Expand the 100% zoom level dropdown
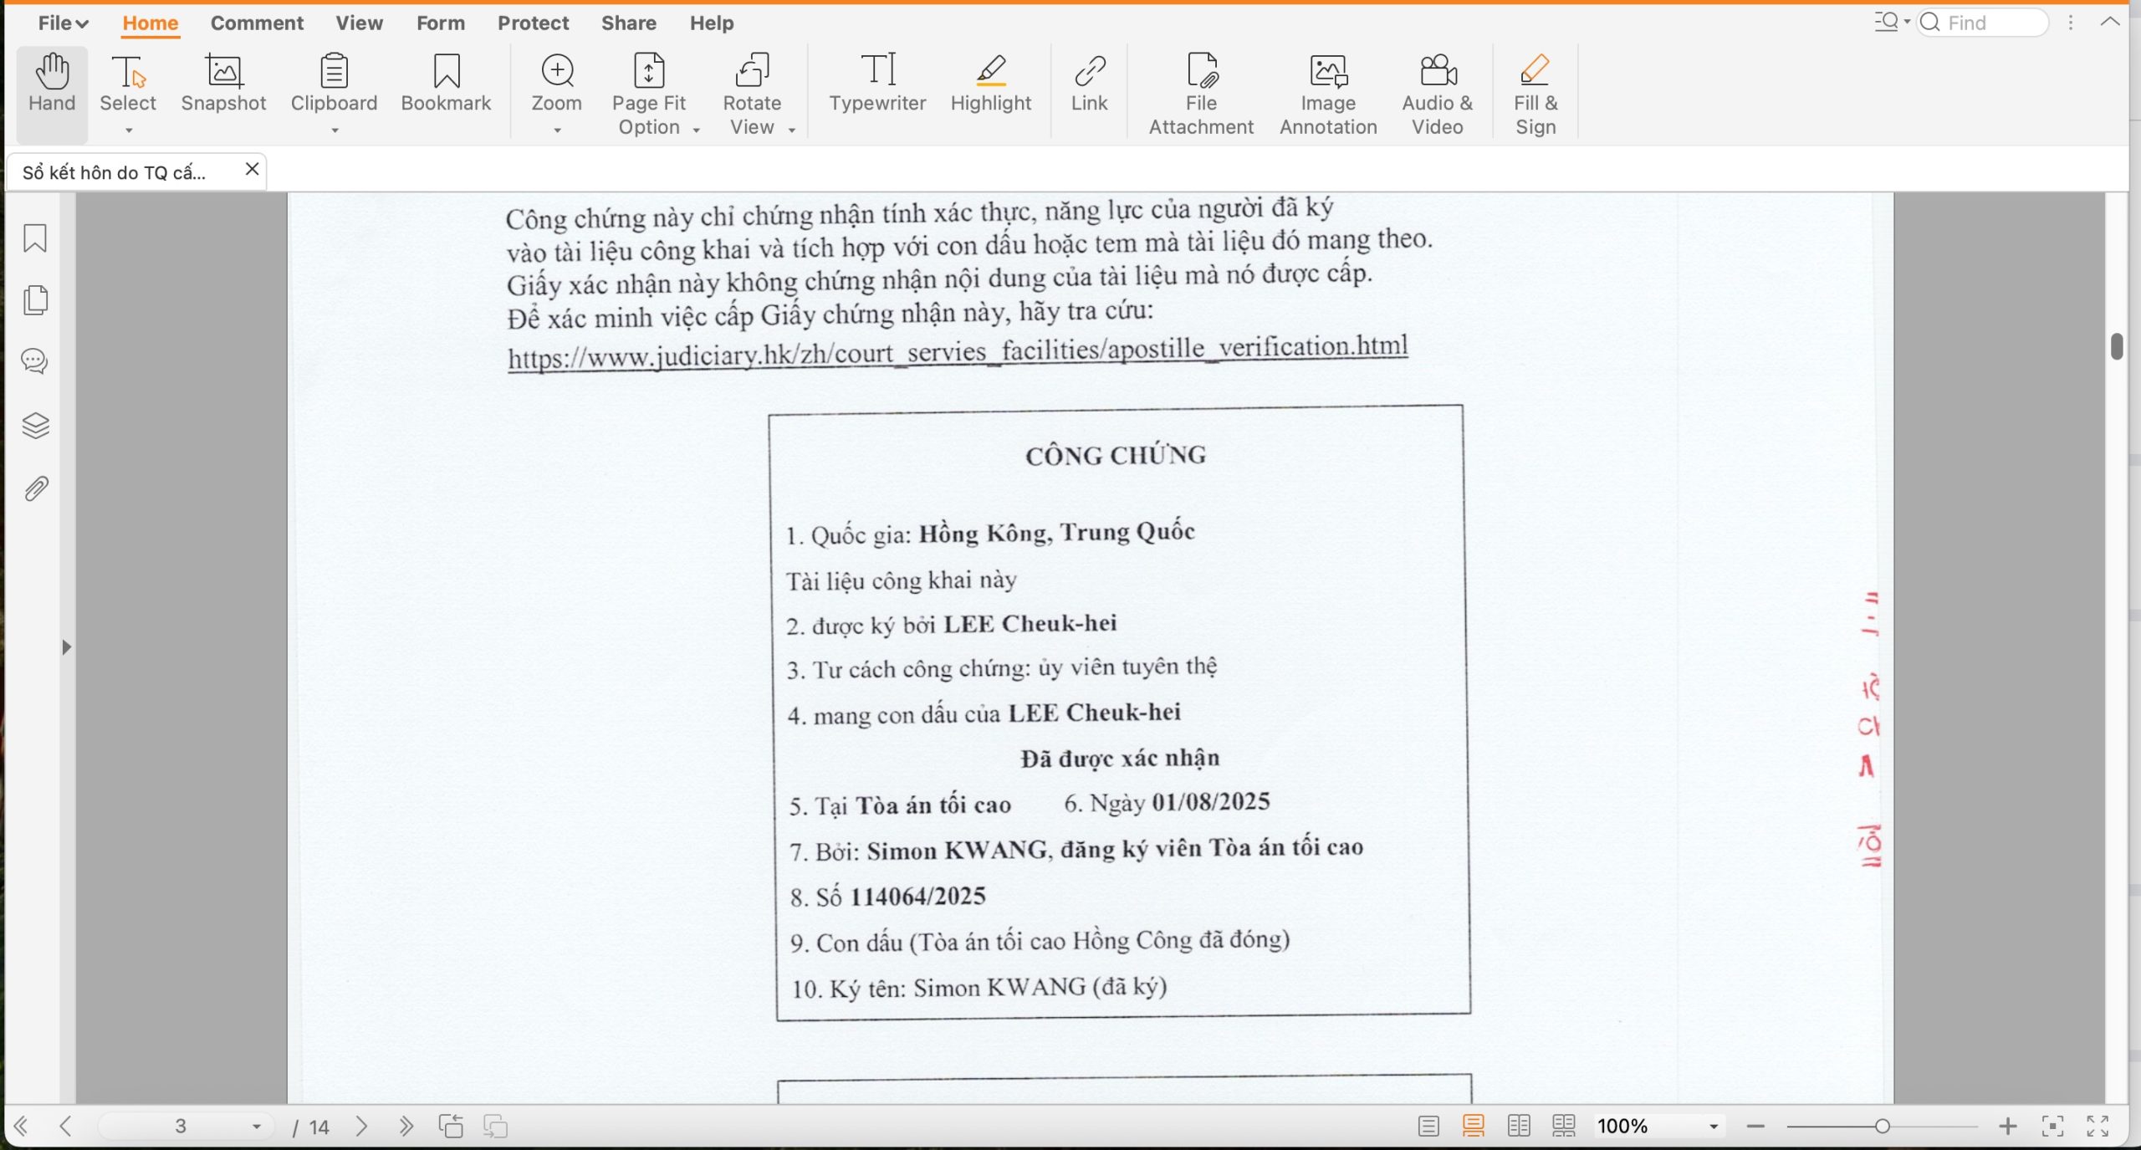The image size is (2141, 1150). 1714,1127
